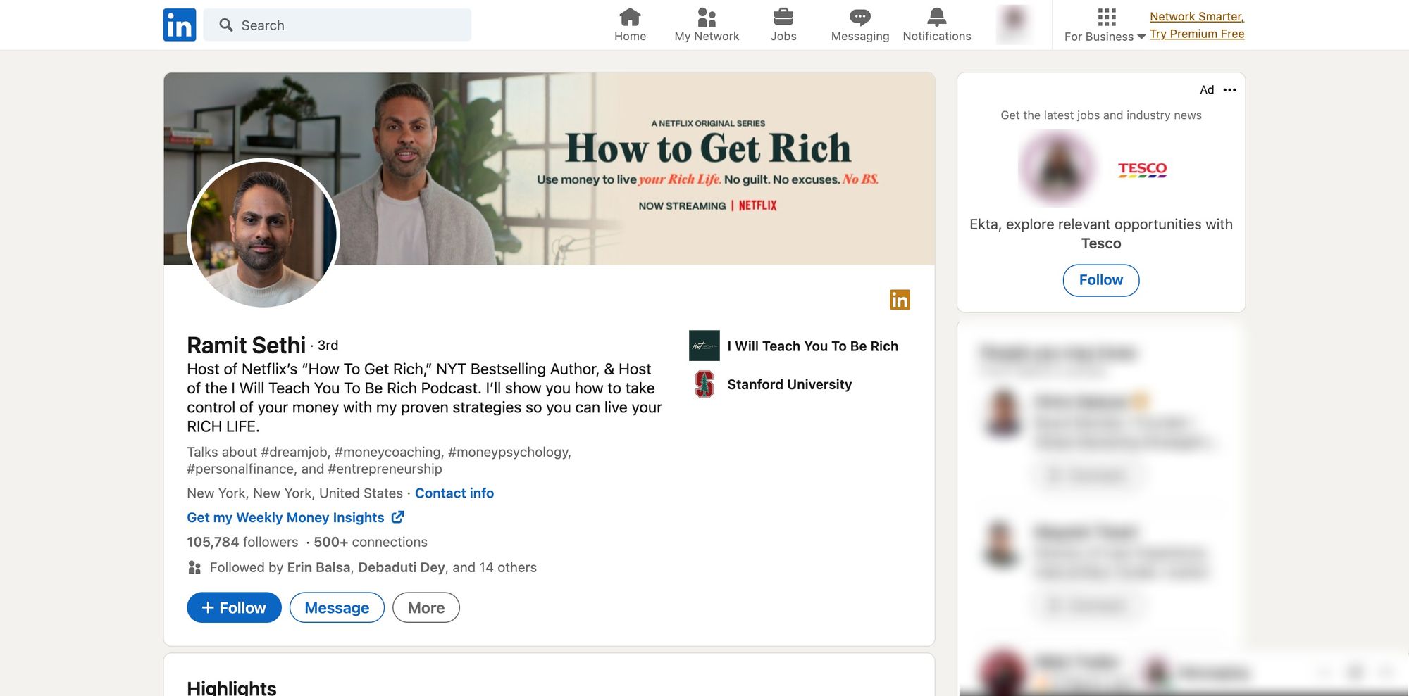Click the Highlights section heading
The image size is (1409, 696).
coord(231,688)
